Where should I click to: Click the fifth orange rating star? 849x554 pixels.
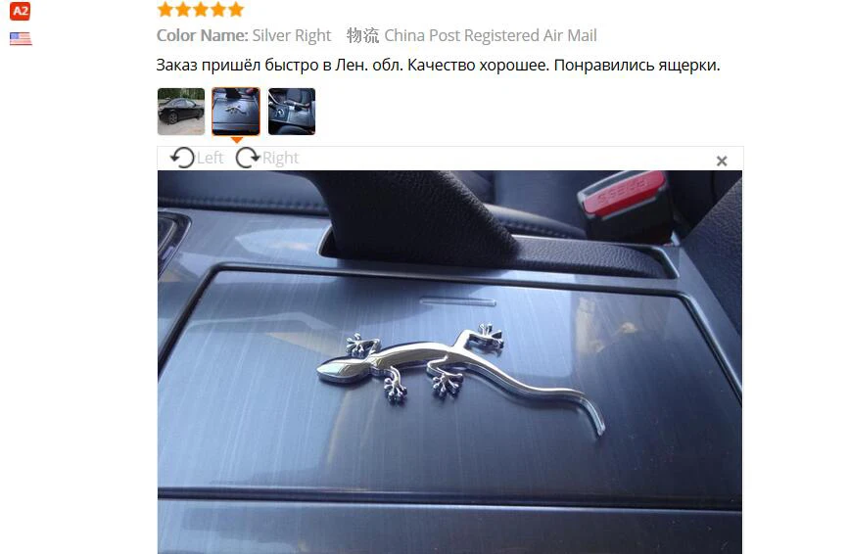click(x=236, y=9)
